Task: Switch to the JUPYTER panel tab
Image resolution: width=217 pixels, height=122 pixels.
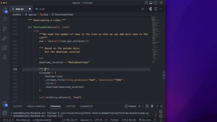Action: pyautogui.click(x=71, y=106)
